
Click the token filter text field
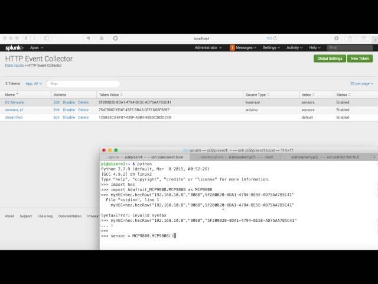[83, 84]
